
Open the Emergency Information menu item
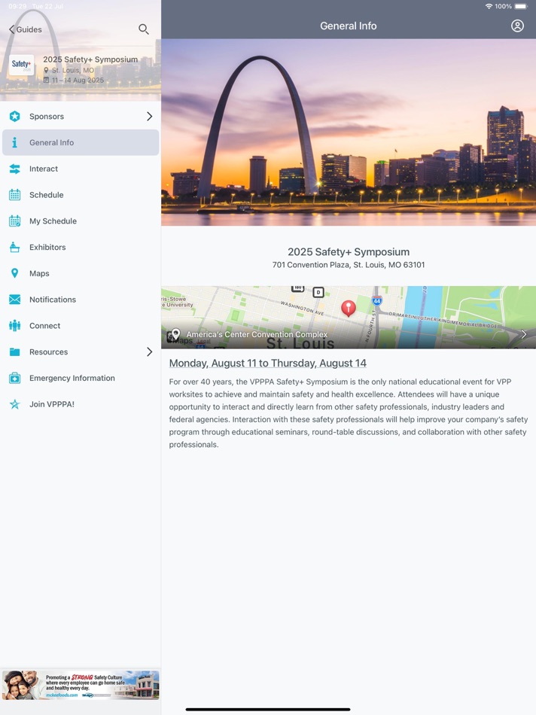[x=81, y=378]
